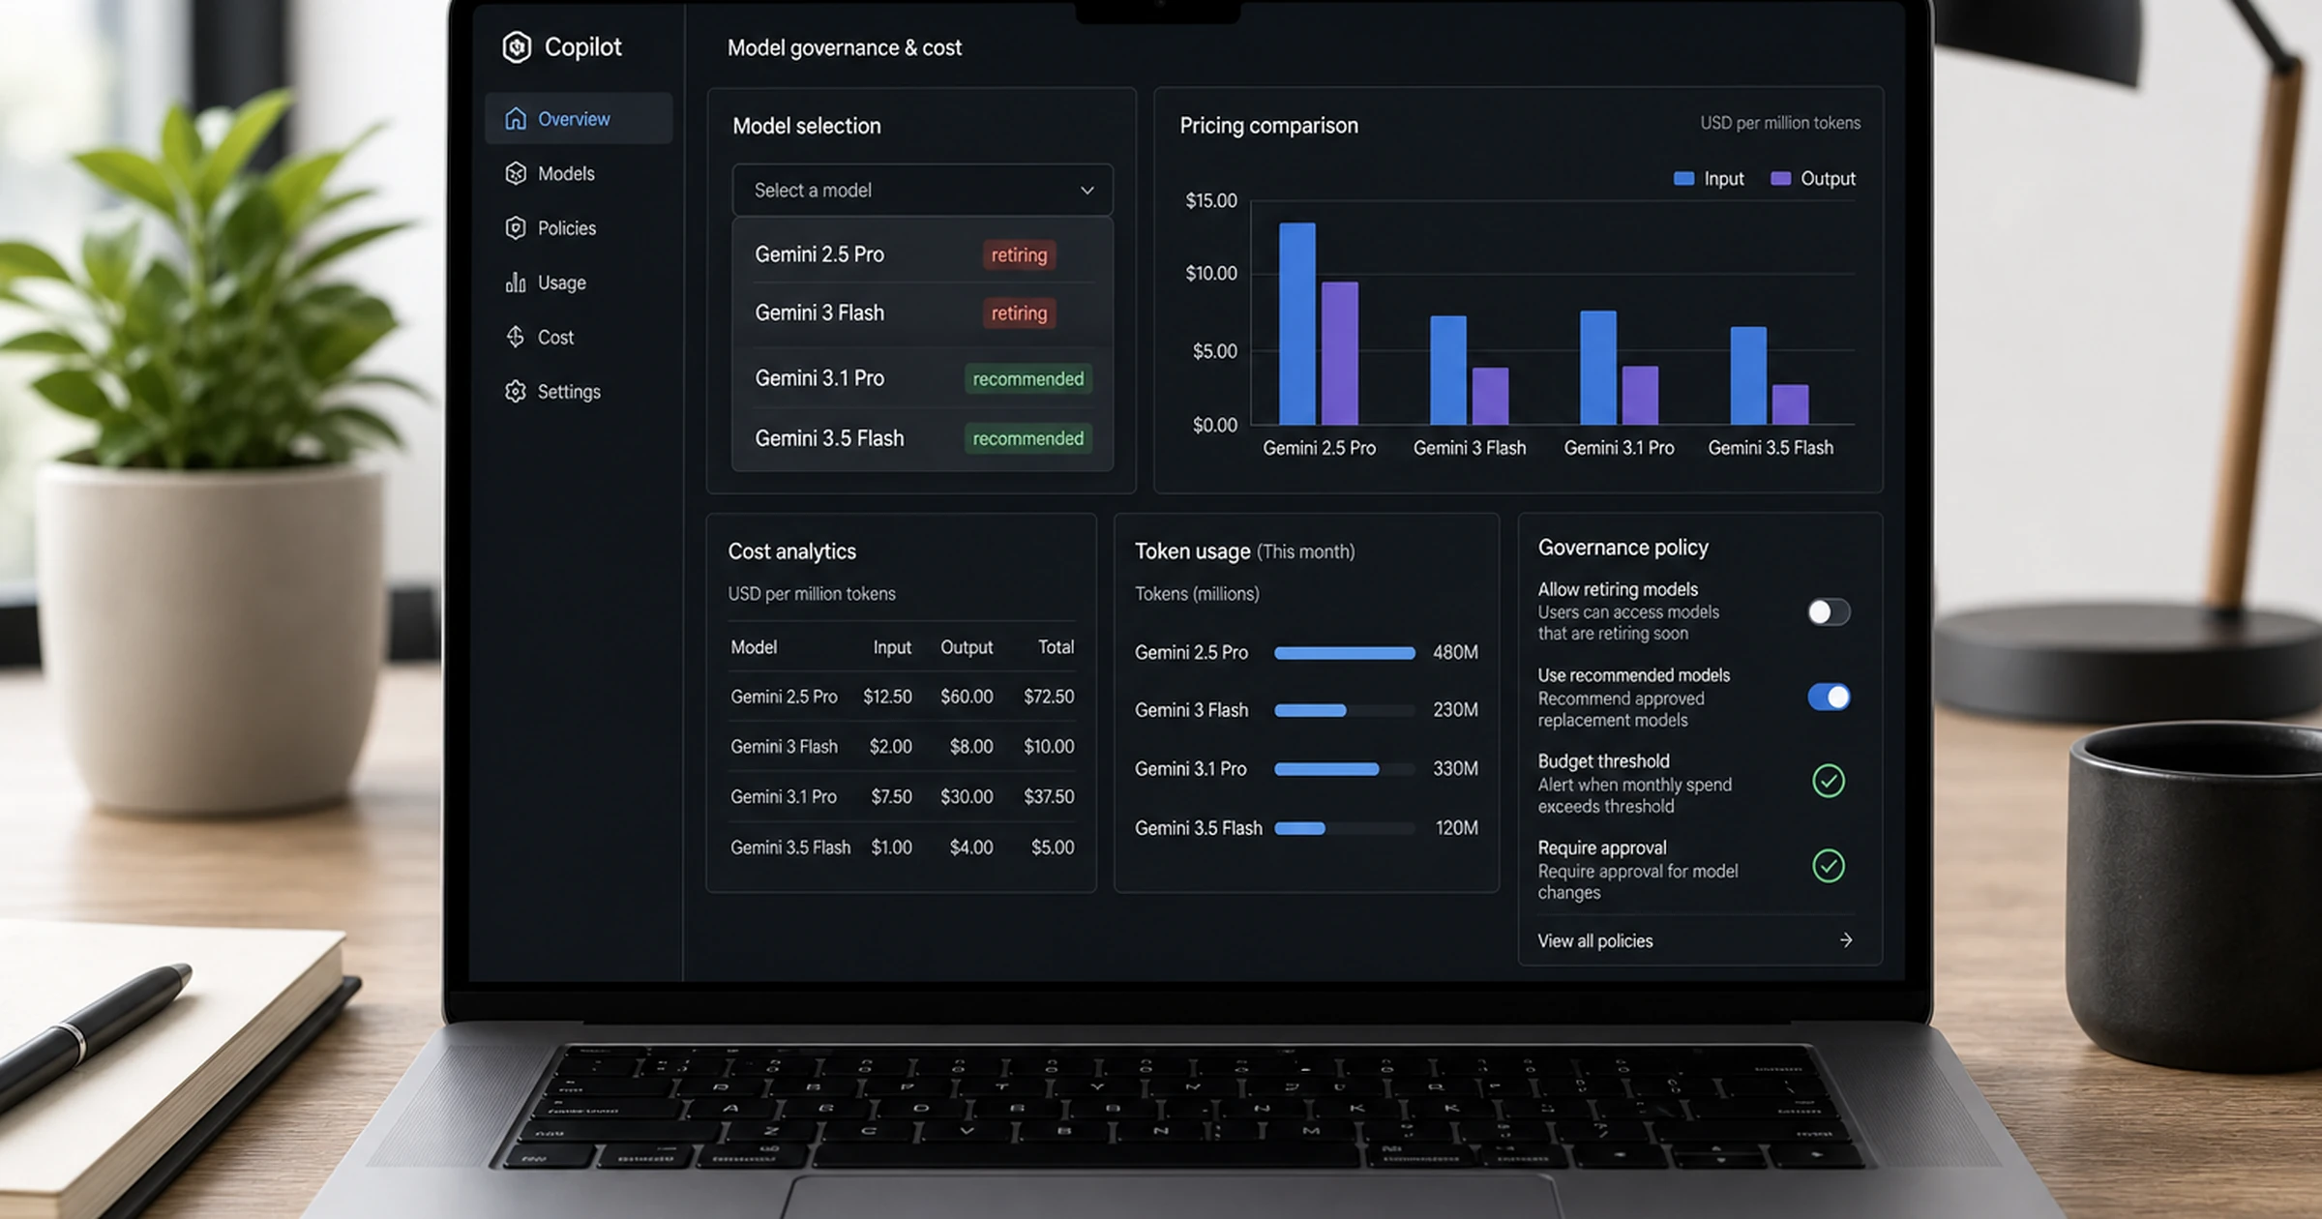
Task: Click the 480M token value
Action: (x=1455, y=653)
